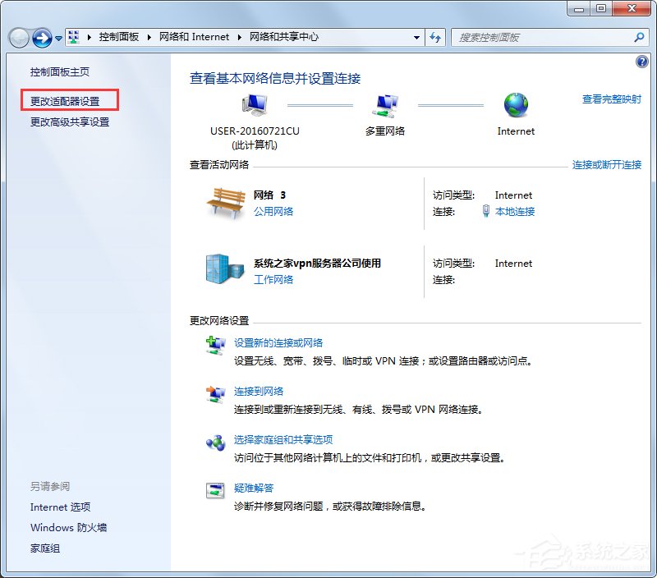The width and height of the screenshot is (657, 578).
Task: Click the USER-20160721CU computer icon
Action: [255, 105]
